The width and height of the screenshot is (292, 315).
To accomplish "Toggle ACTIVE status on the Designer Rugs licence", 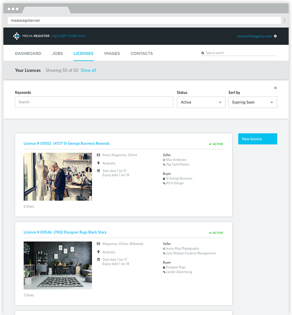I will click(x=215, y=233).
